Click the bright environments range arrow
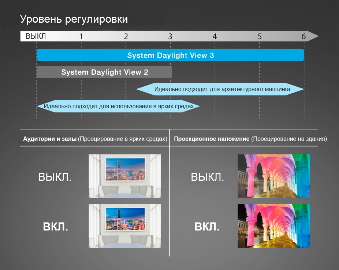Image resolution: width=339 pixels, height=270 pixels. (x=118, y=106)
